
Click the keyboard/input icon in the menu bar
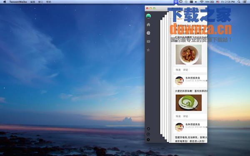(191, 2)
